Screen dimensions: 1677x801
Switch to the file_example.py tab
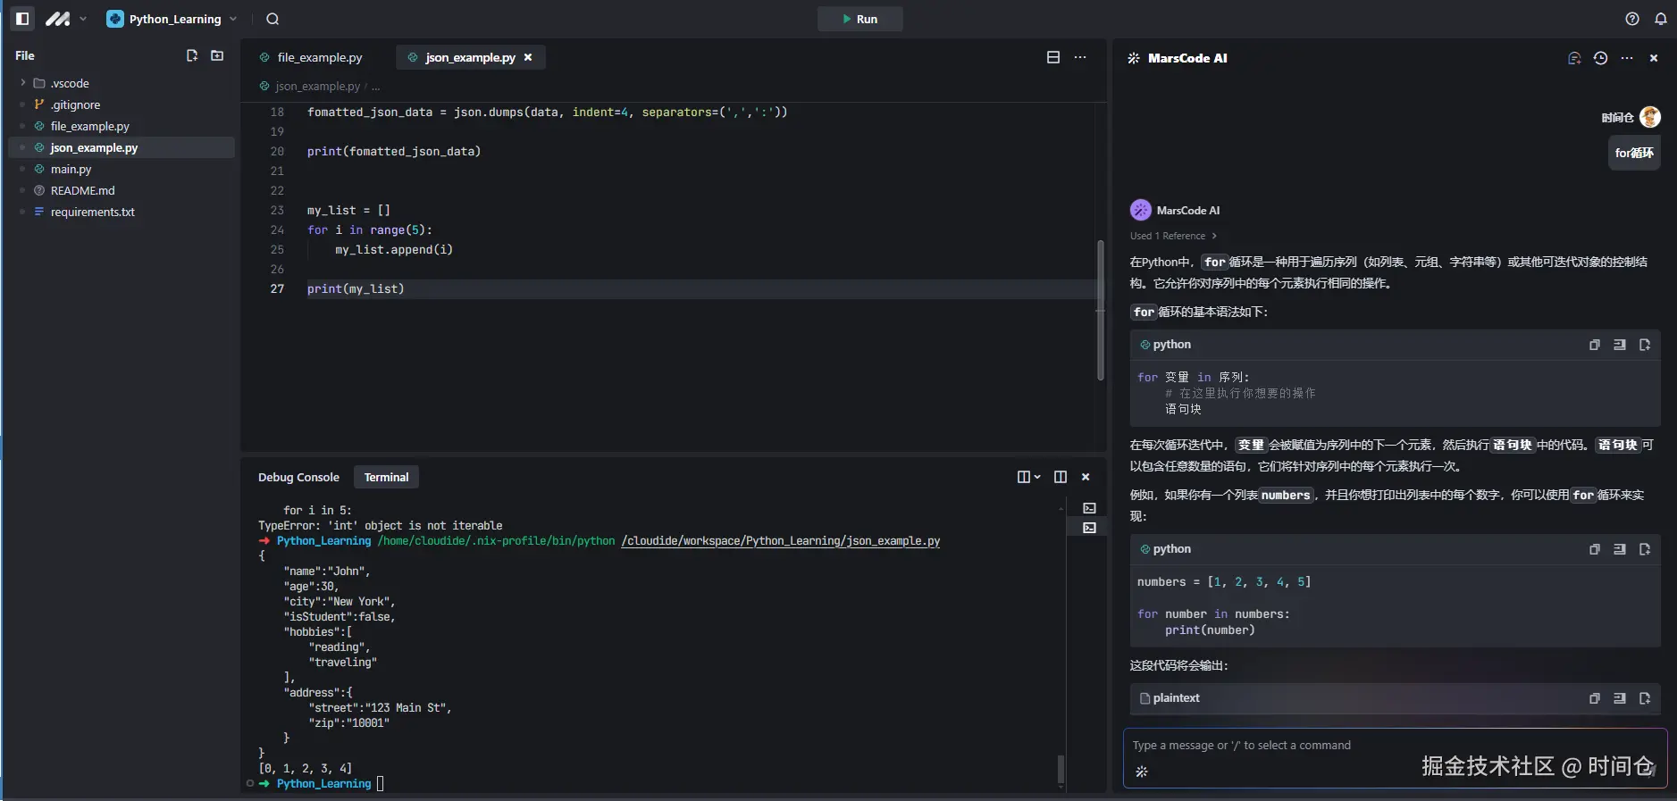319,57
